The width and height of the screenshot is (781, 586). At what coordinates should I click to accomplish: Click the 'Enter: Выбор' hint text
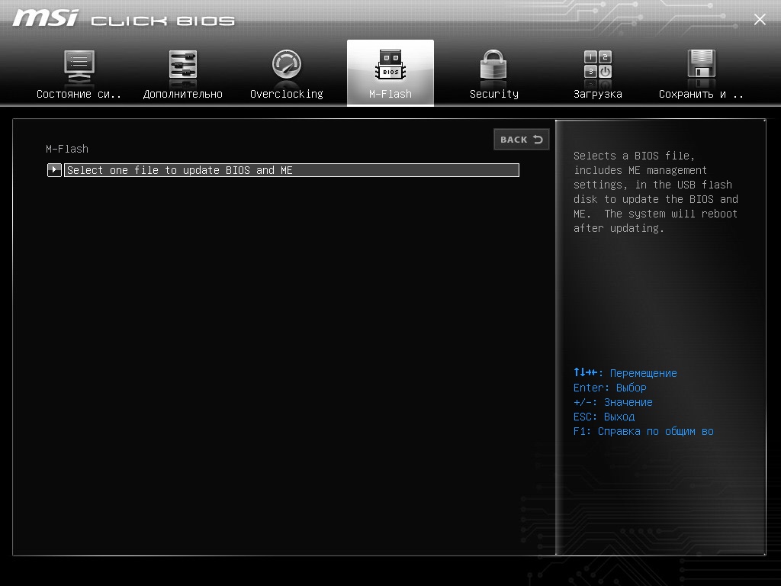[609, 388]
